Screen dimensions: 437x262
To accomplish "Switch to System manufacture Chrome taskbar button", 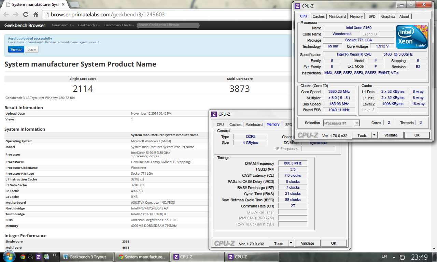I will [x=142, y=257].
